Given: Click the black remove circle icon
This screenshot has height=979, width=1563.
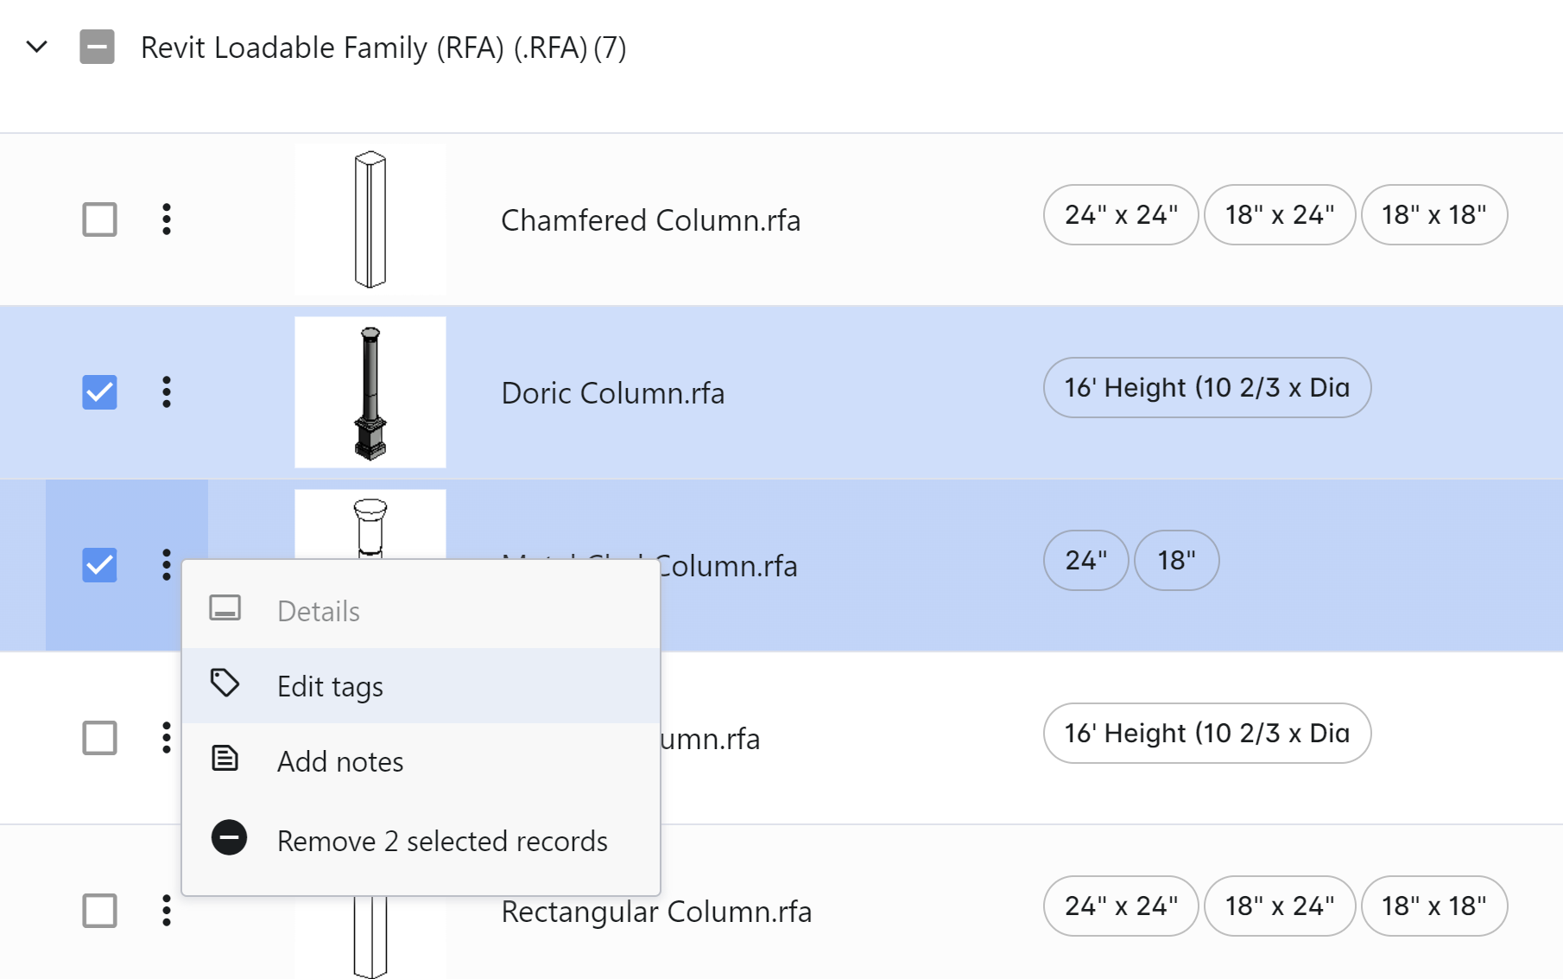Looking at the screenshot, I should 229,837.
